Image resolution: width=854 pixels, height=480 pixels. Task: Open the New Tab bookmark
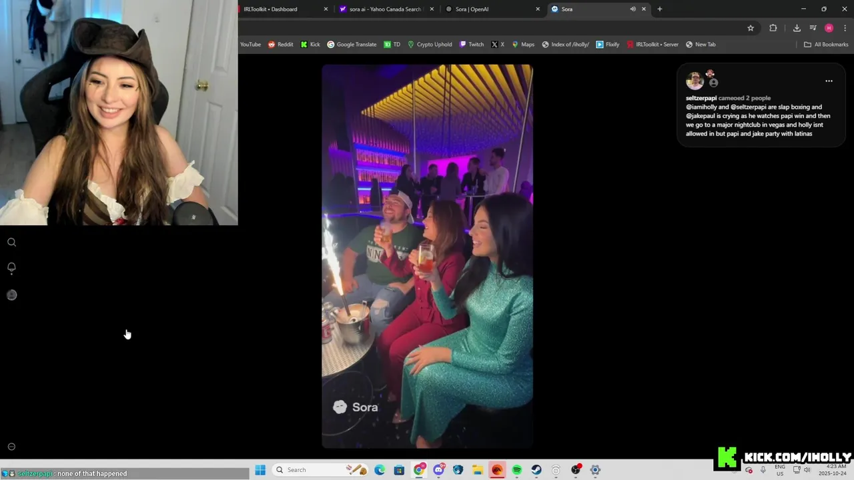tap(701, 45)
